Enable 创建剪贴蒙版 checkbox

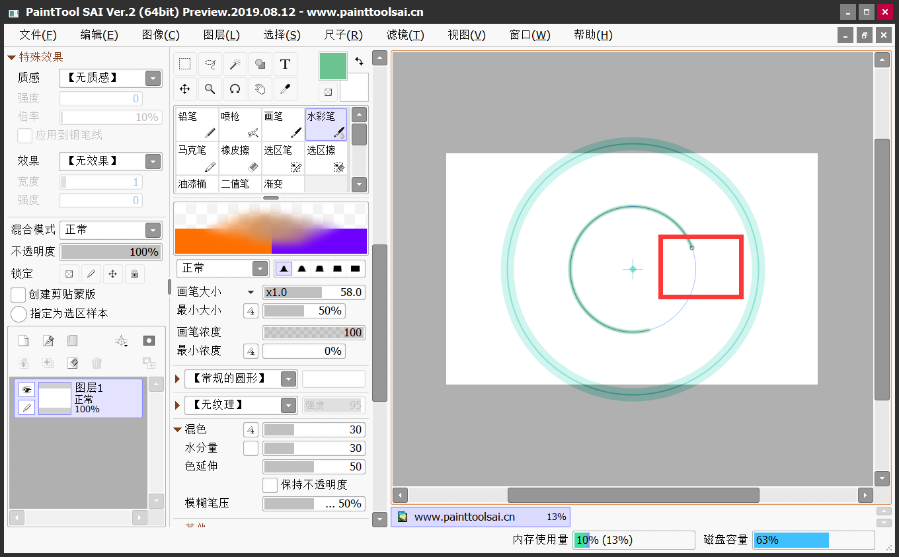click(19, 295)
